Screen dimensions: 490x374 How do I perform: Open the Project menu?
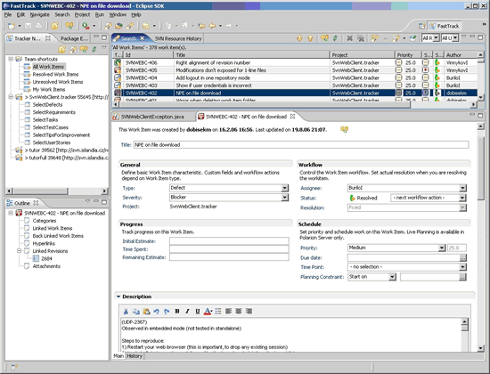(82, 14)
